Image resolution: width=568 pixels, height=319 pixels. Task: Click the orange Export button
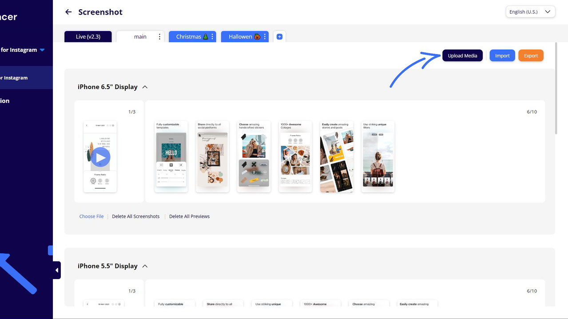point(531,56)
